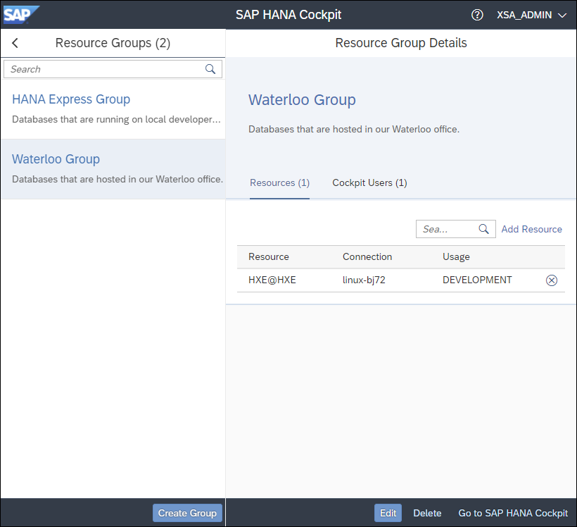This screenshot has width=577, height=527.
Task: Open the help question mark icon
Action: point(477,15)
